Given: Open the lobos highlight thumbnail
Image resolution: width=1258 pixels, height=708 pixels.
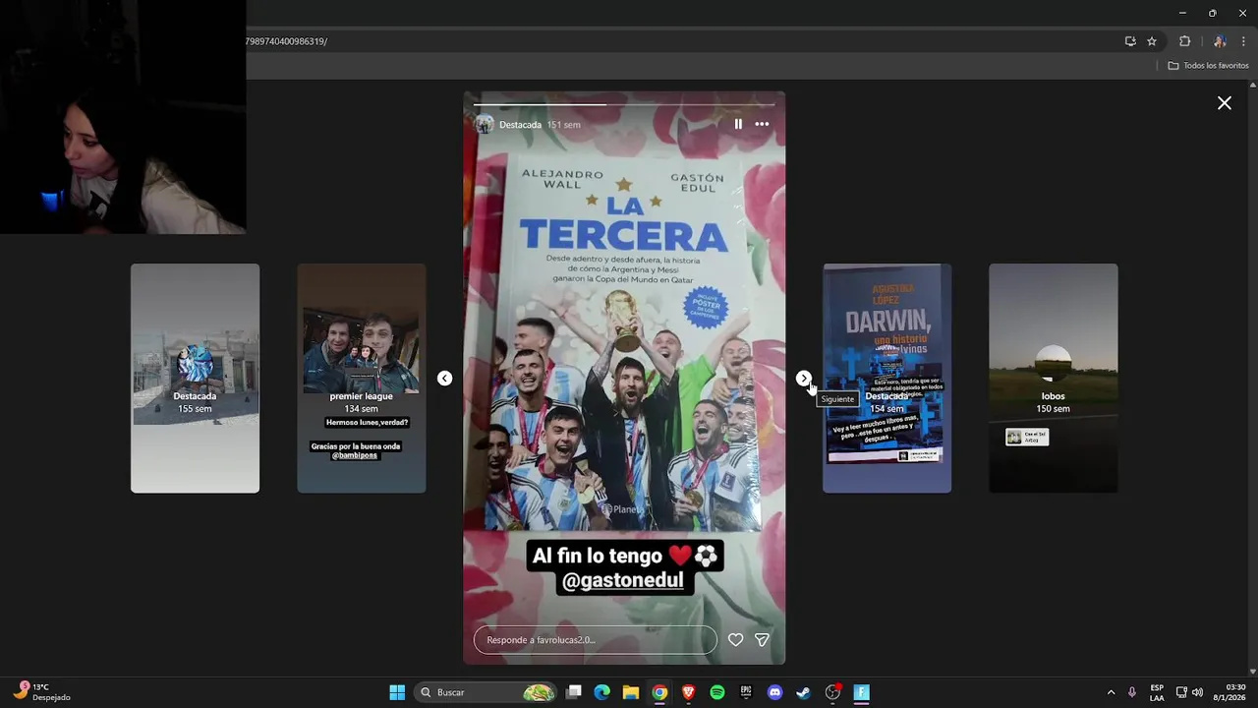Looking at the screenshot, I should click(x=1053, y=379).
